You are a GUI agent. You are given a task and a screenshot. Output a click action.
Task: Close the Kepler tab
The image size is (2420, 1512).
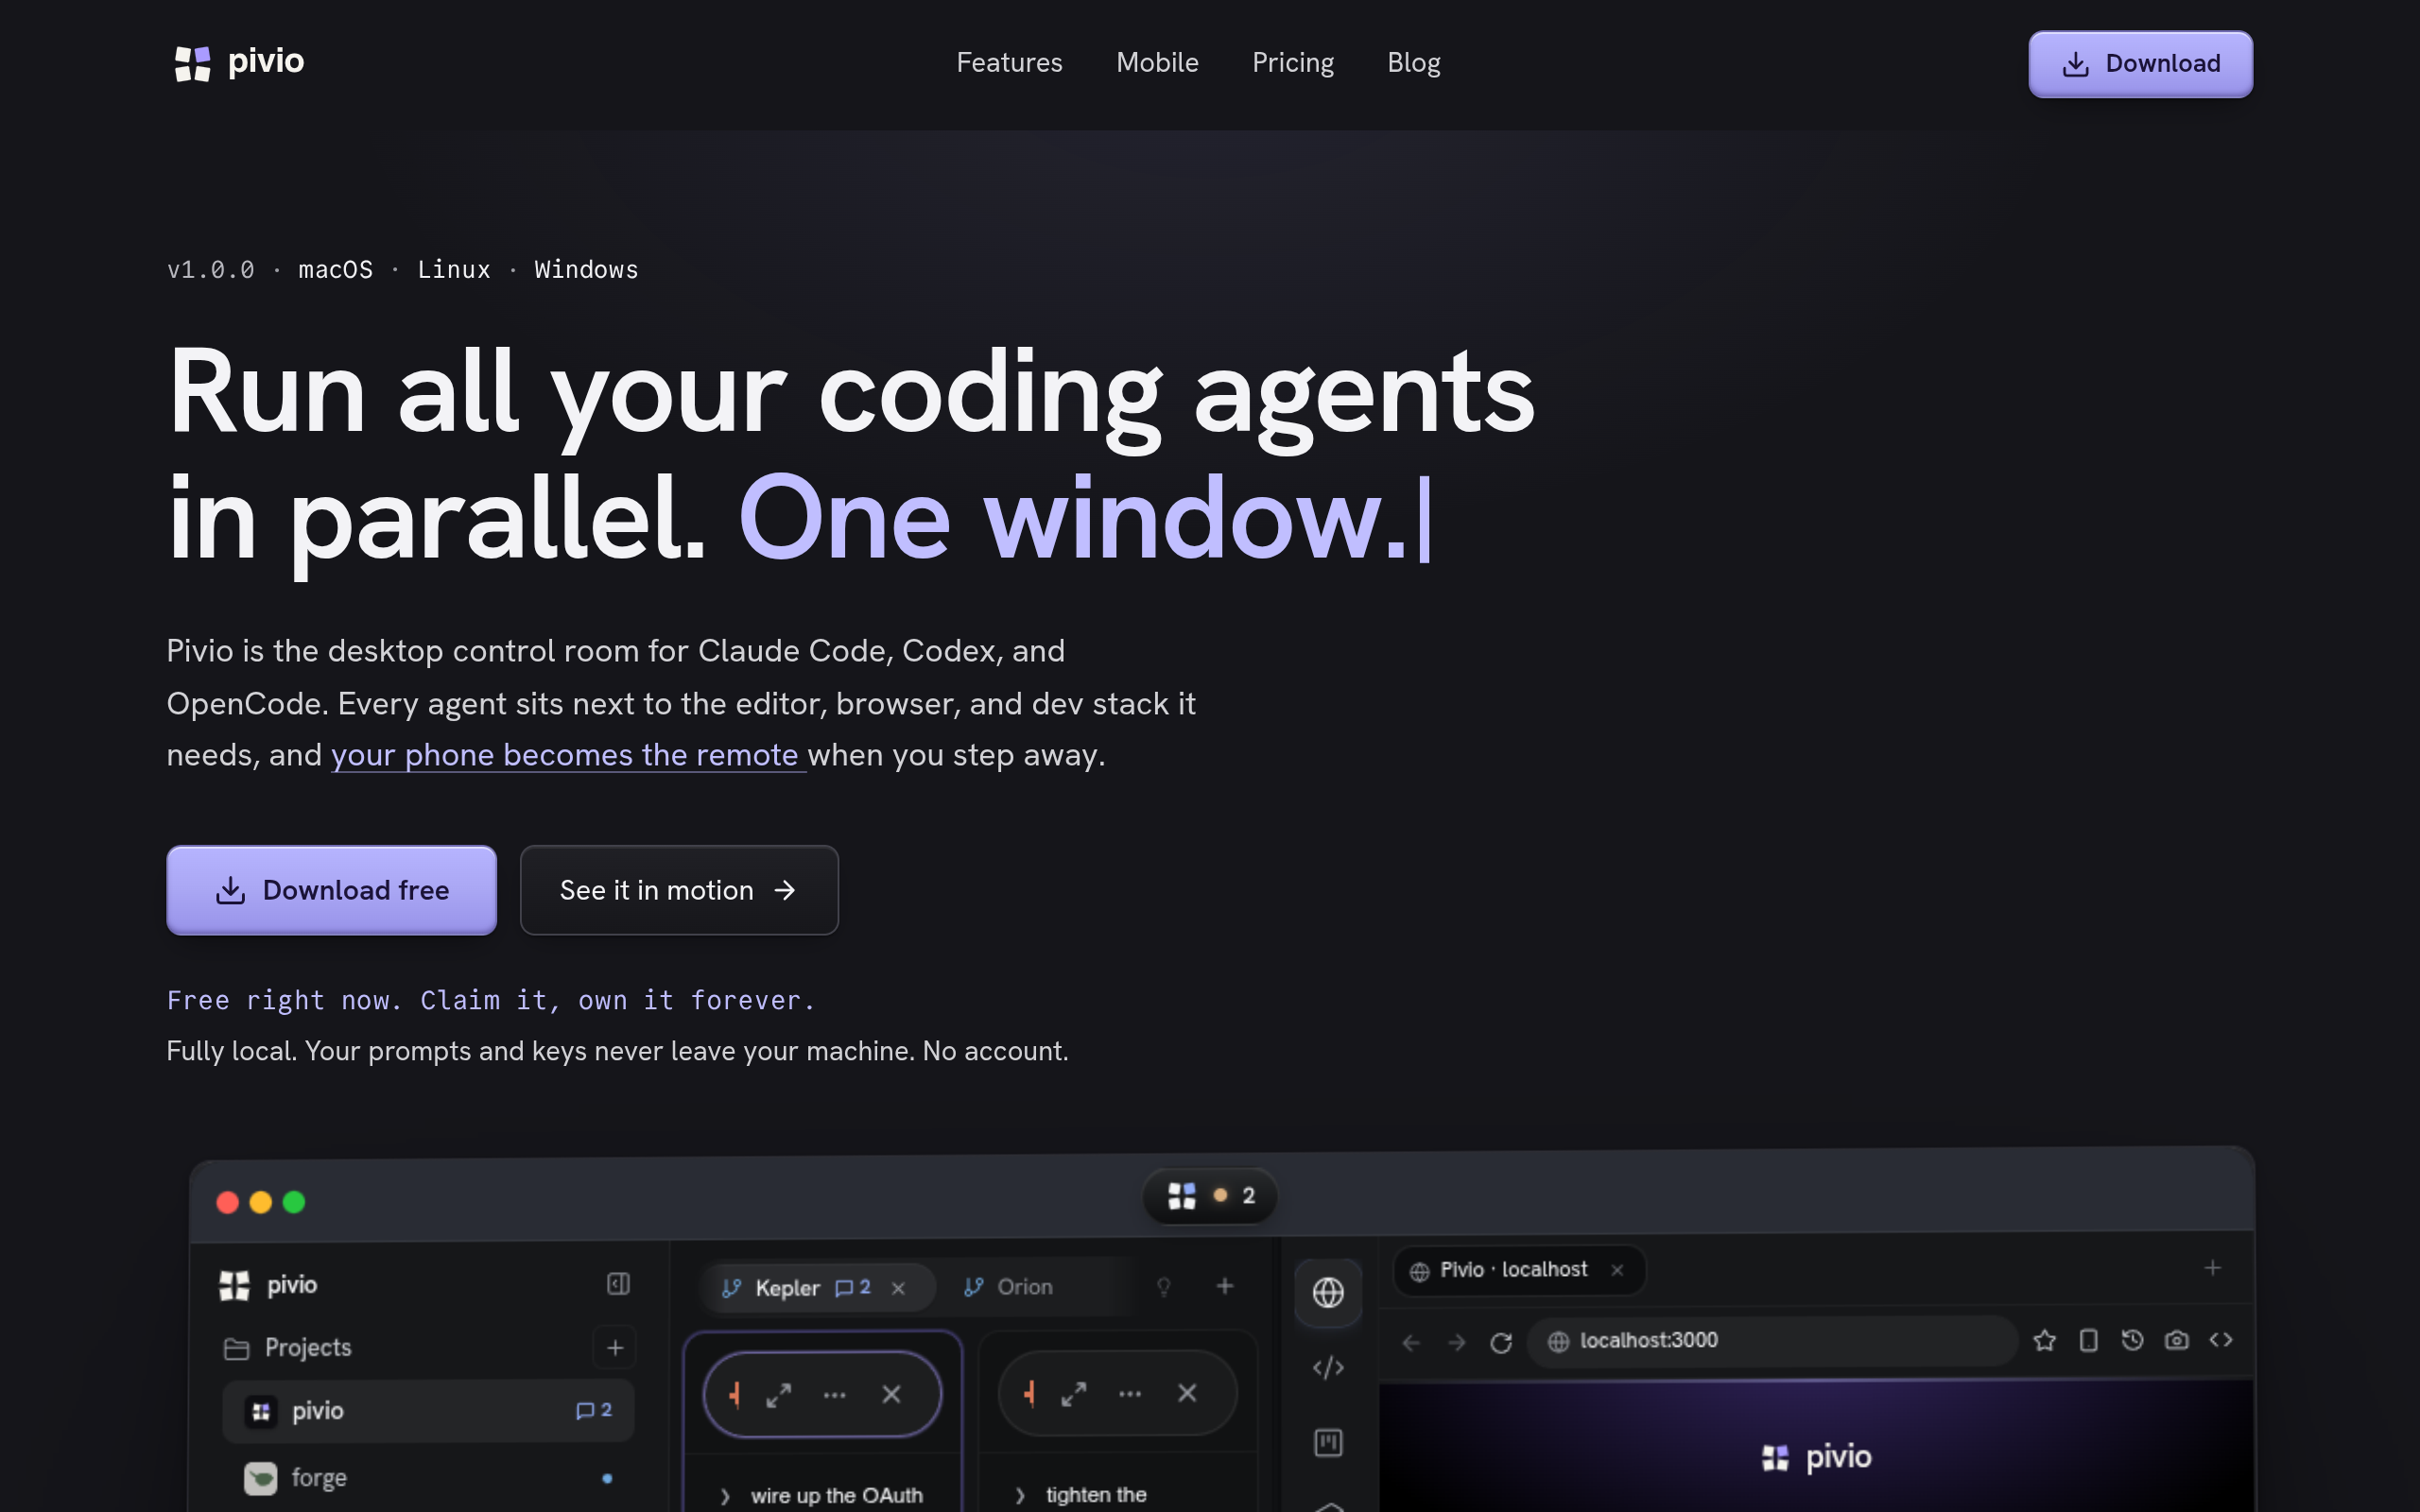click(898, 1288)
